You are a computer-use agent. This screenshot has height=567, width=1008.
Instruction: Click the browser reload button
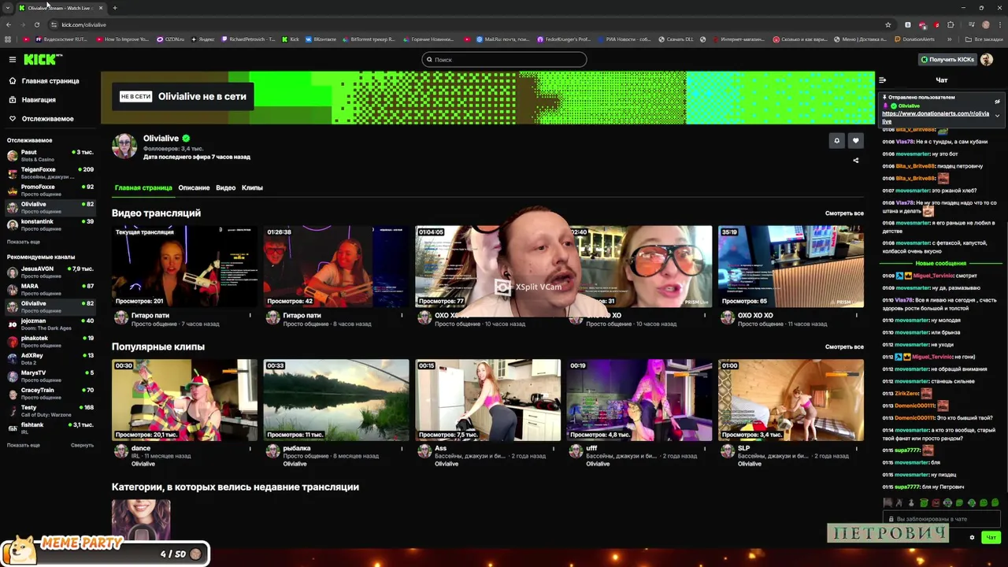tap(36, 24)
